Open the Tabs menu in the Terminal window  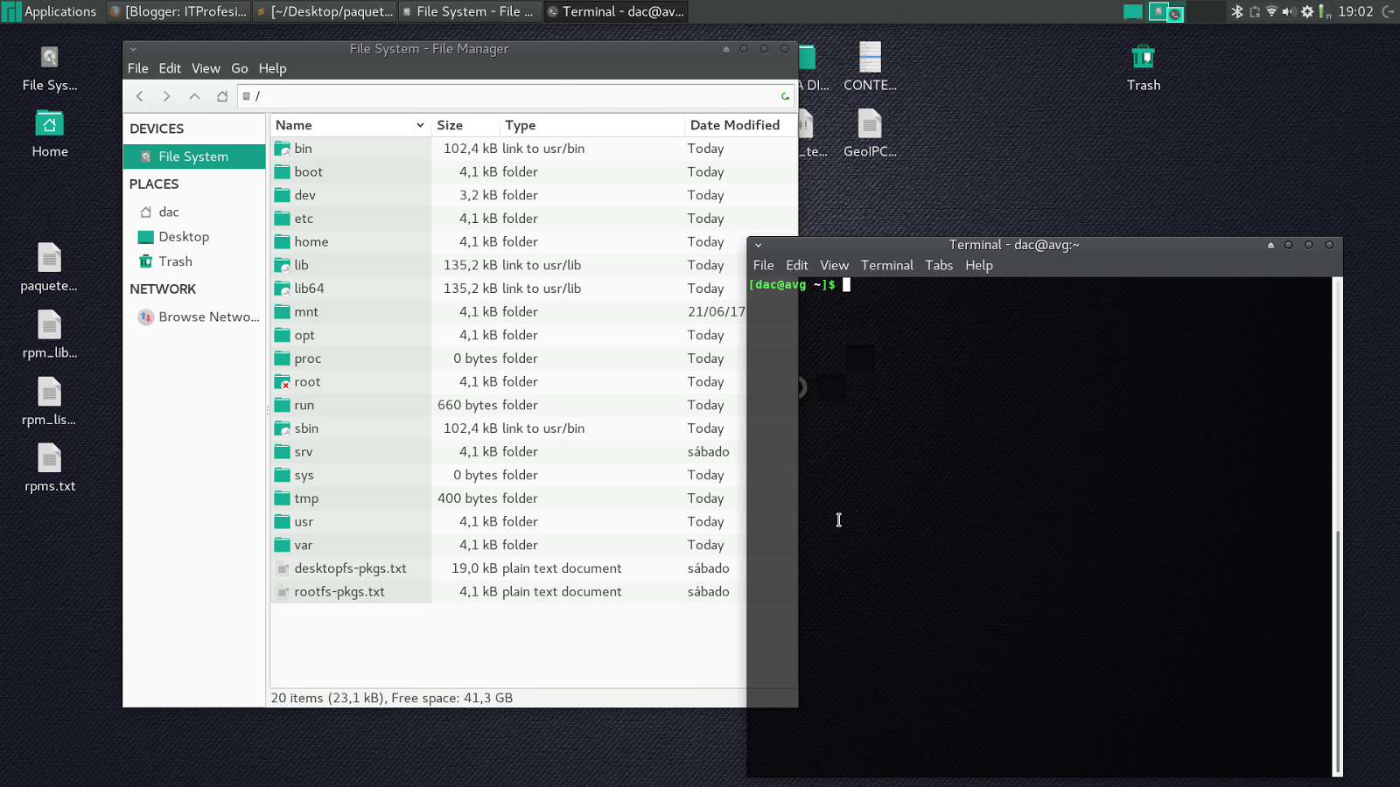click(939, 265)
